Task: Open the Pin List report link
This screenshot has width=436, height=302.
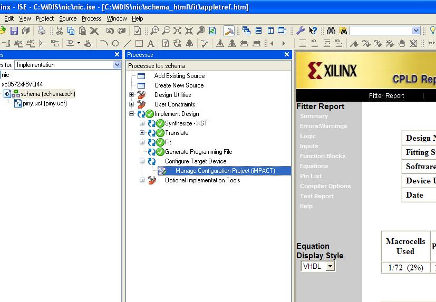Action: 311,176
